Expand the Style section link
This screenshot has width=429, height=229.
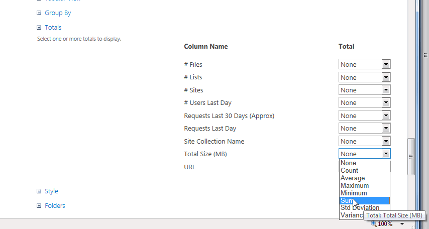click(51, 191)
